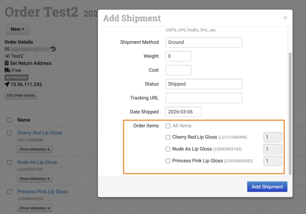Click the building icon for return address
306x214 pixels.
[7, 63]
